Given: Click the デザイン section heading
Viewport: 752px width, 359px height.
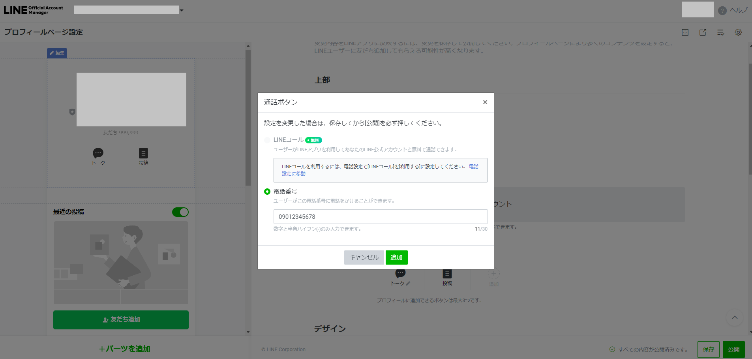Looking at the screenshot, I should pyautogui.click(x=330, y=329).
